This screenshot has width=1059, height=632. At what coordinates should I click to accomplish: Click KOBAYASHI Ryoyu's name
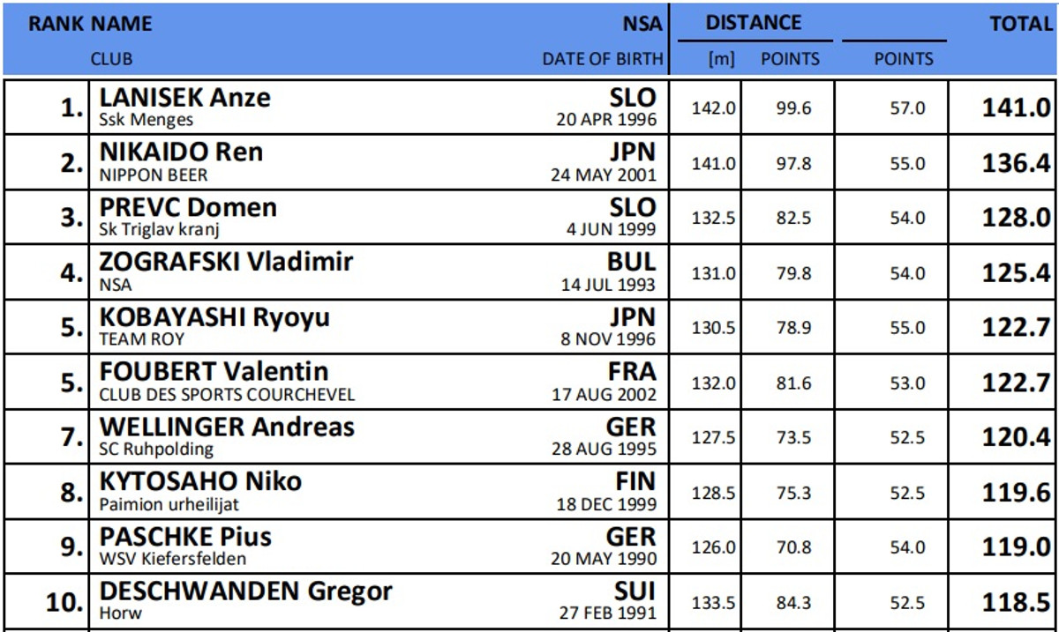click(214, 316)
